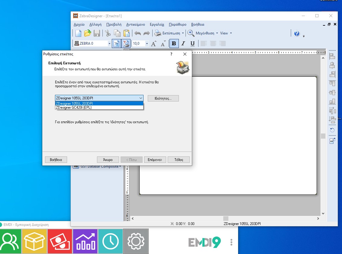Open the Αλλαγή menu
342x254 pixels.
[x=95, y=24]
